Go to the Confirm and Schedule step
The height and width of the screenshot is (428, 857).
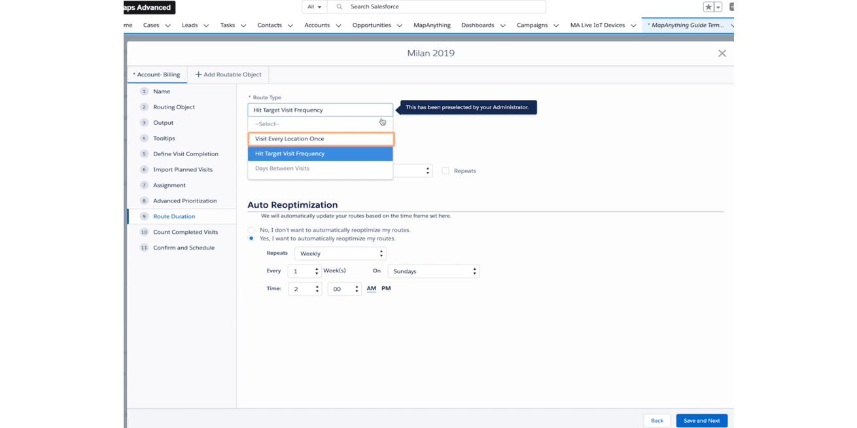coord(183,247)
